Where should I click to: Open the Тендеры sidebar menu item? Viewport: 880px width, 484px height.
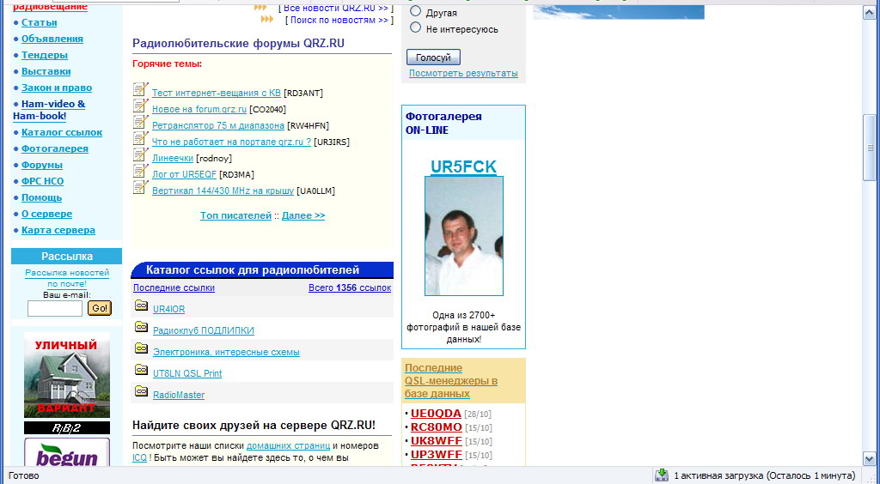[45, 55]
